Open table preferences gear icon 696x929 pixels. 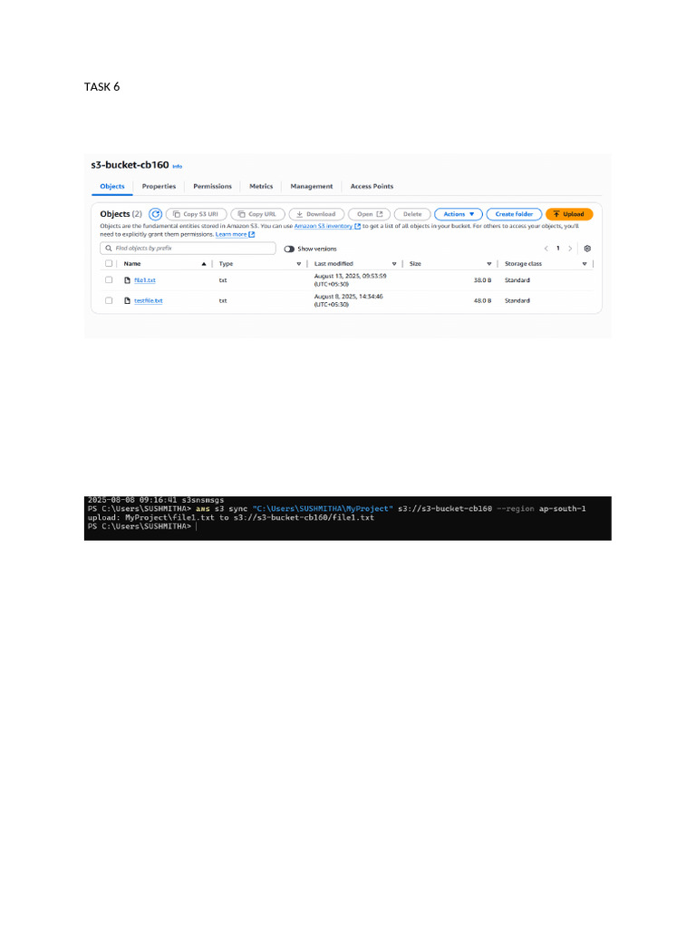[587, 249]
